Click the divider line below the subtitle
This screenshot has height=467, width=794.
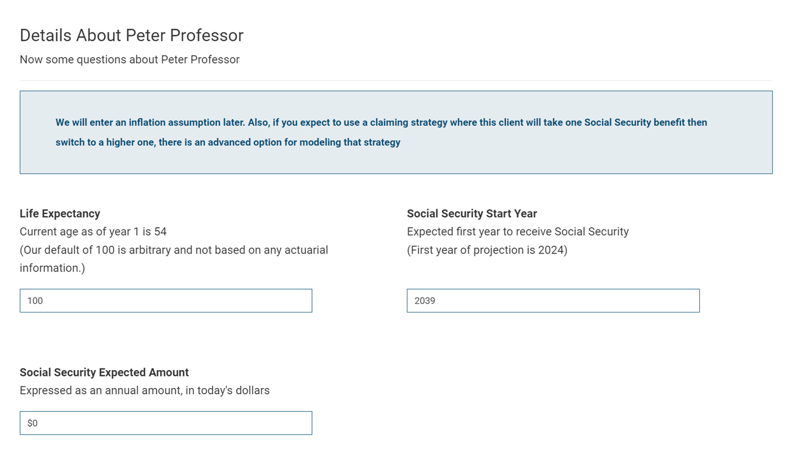[396, 81]
